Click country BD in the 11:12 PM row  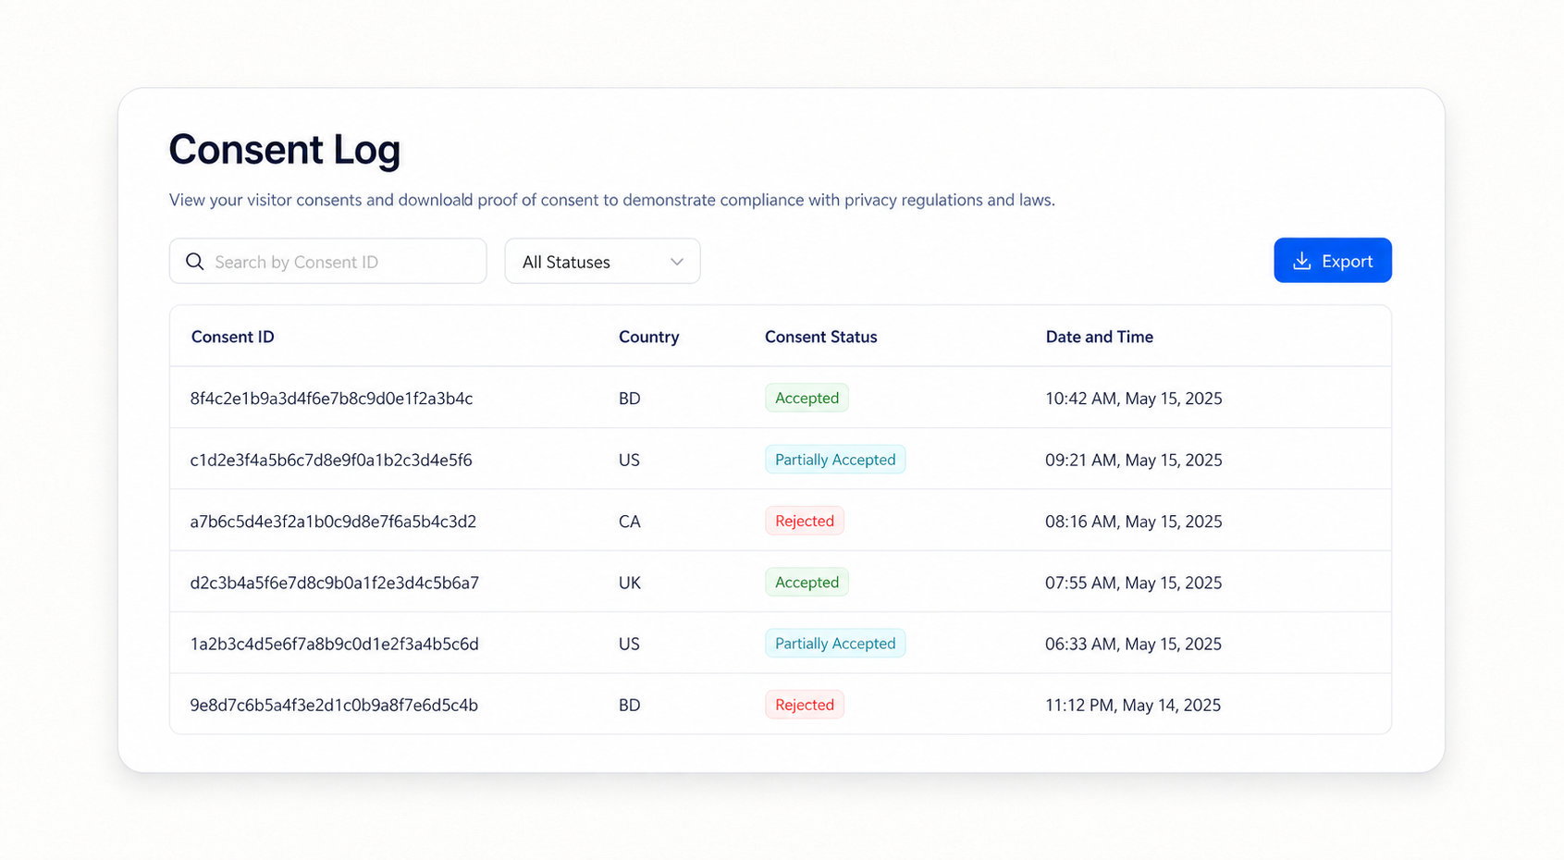click(x=629, y=705)
